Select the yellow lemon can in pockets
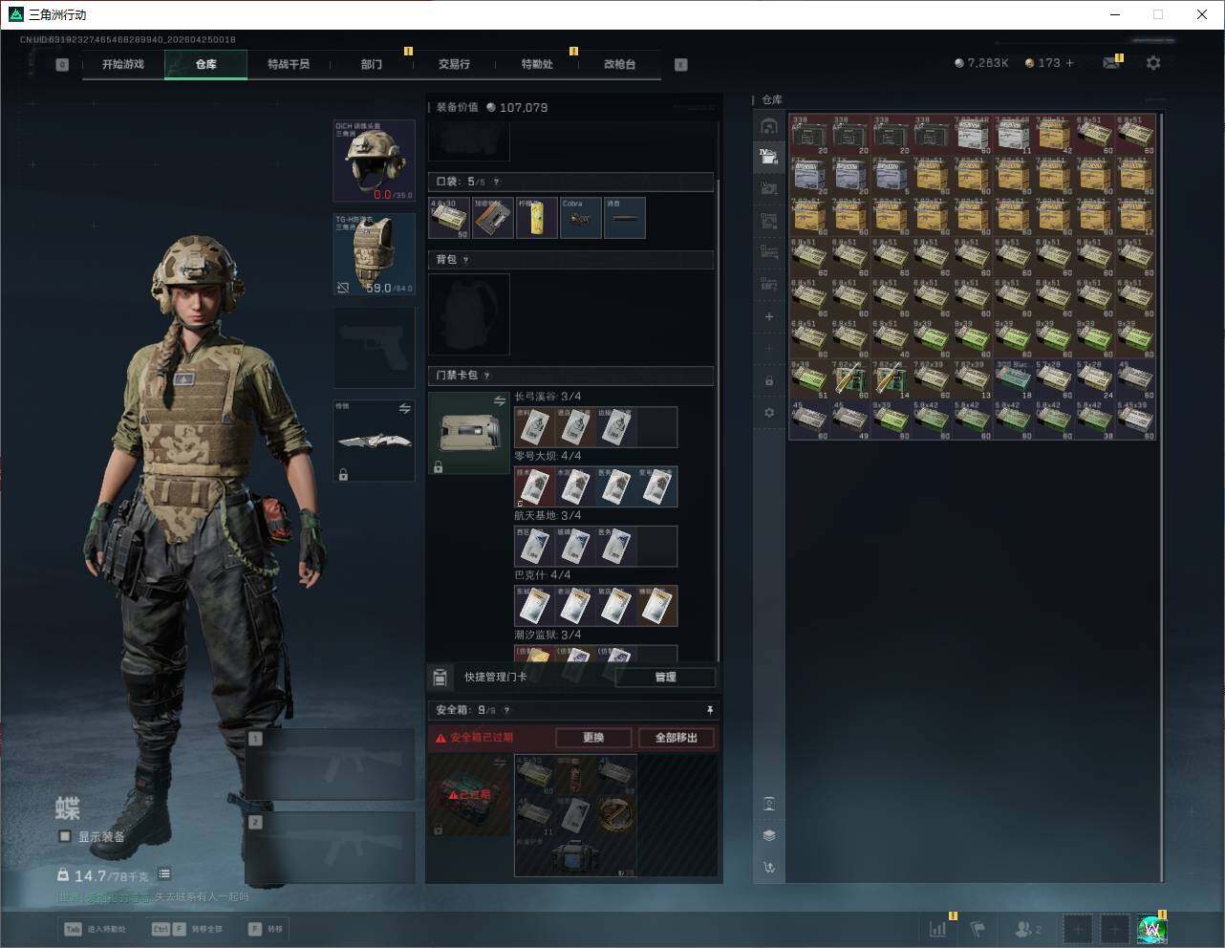This screenshot has width=1225, height=948. click(x=537, y=218)
